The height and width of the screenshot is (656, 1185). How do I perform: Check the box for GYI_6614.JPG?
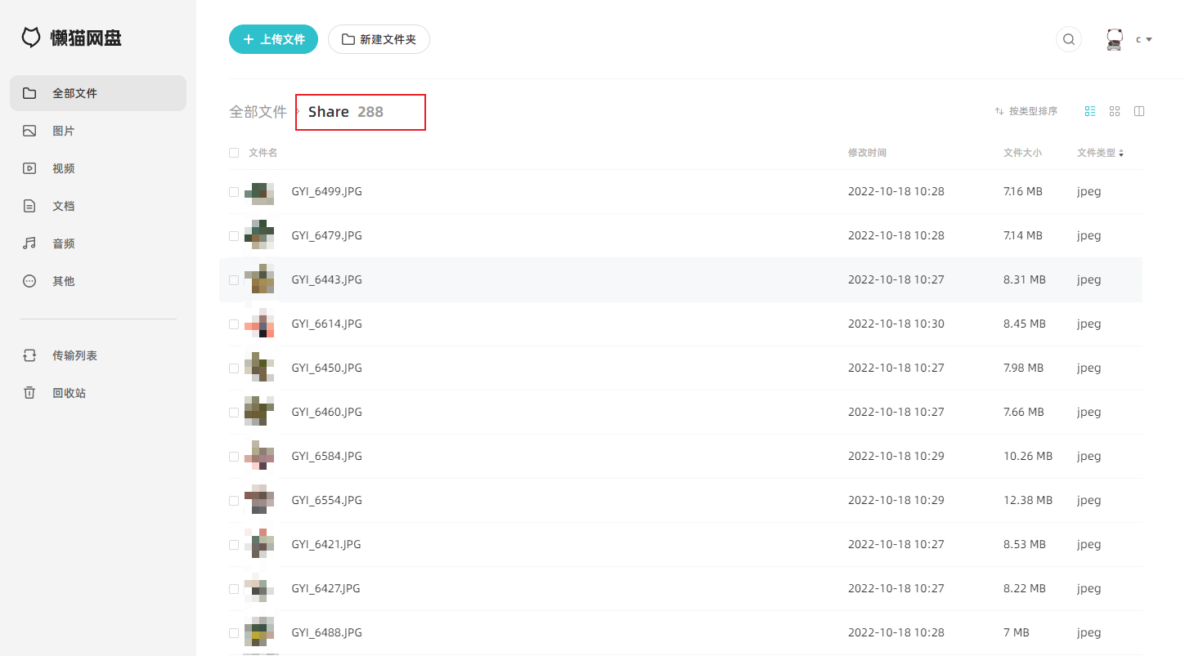pos(234,324)
